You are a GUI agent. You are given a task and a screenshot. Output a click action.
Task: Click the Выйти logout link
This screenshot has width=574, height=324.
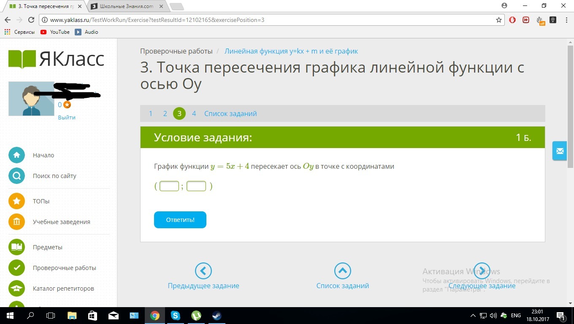pos(67,117)
